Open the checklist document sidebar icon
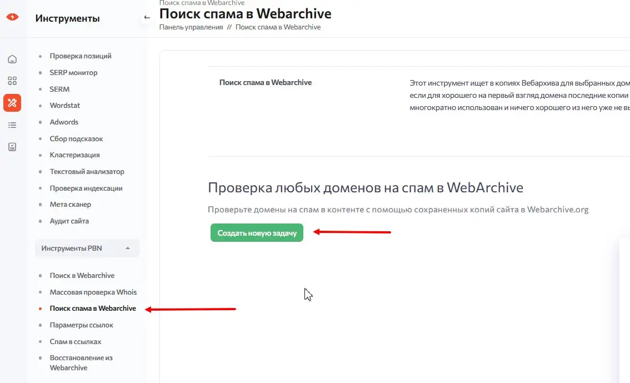The width and height of the screenshot is (630, 383). coord(12,147)
